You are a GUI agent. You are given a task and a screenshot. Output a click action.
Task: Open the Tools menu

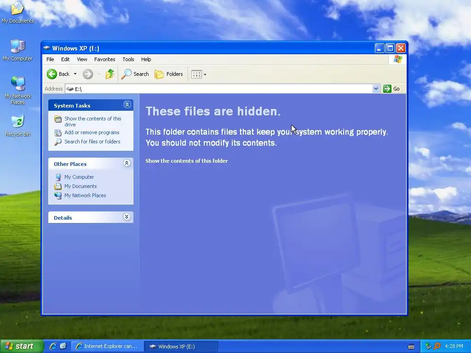[x=128, y=59]
